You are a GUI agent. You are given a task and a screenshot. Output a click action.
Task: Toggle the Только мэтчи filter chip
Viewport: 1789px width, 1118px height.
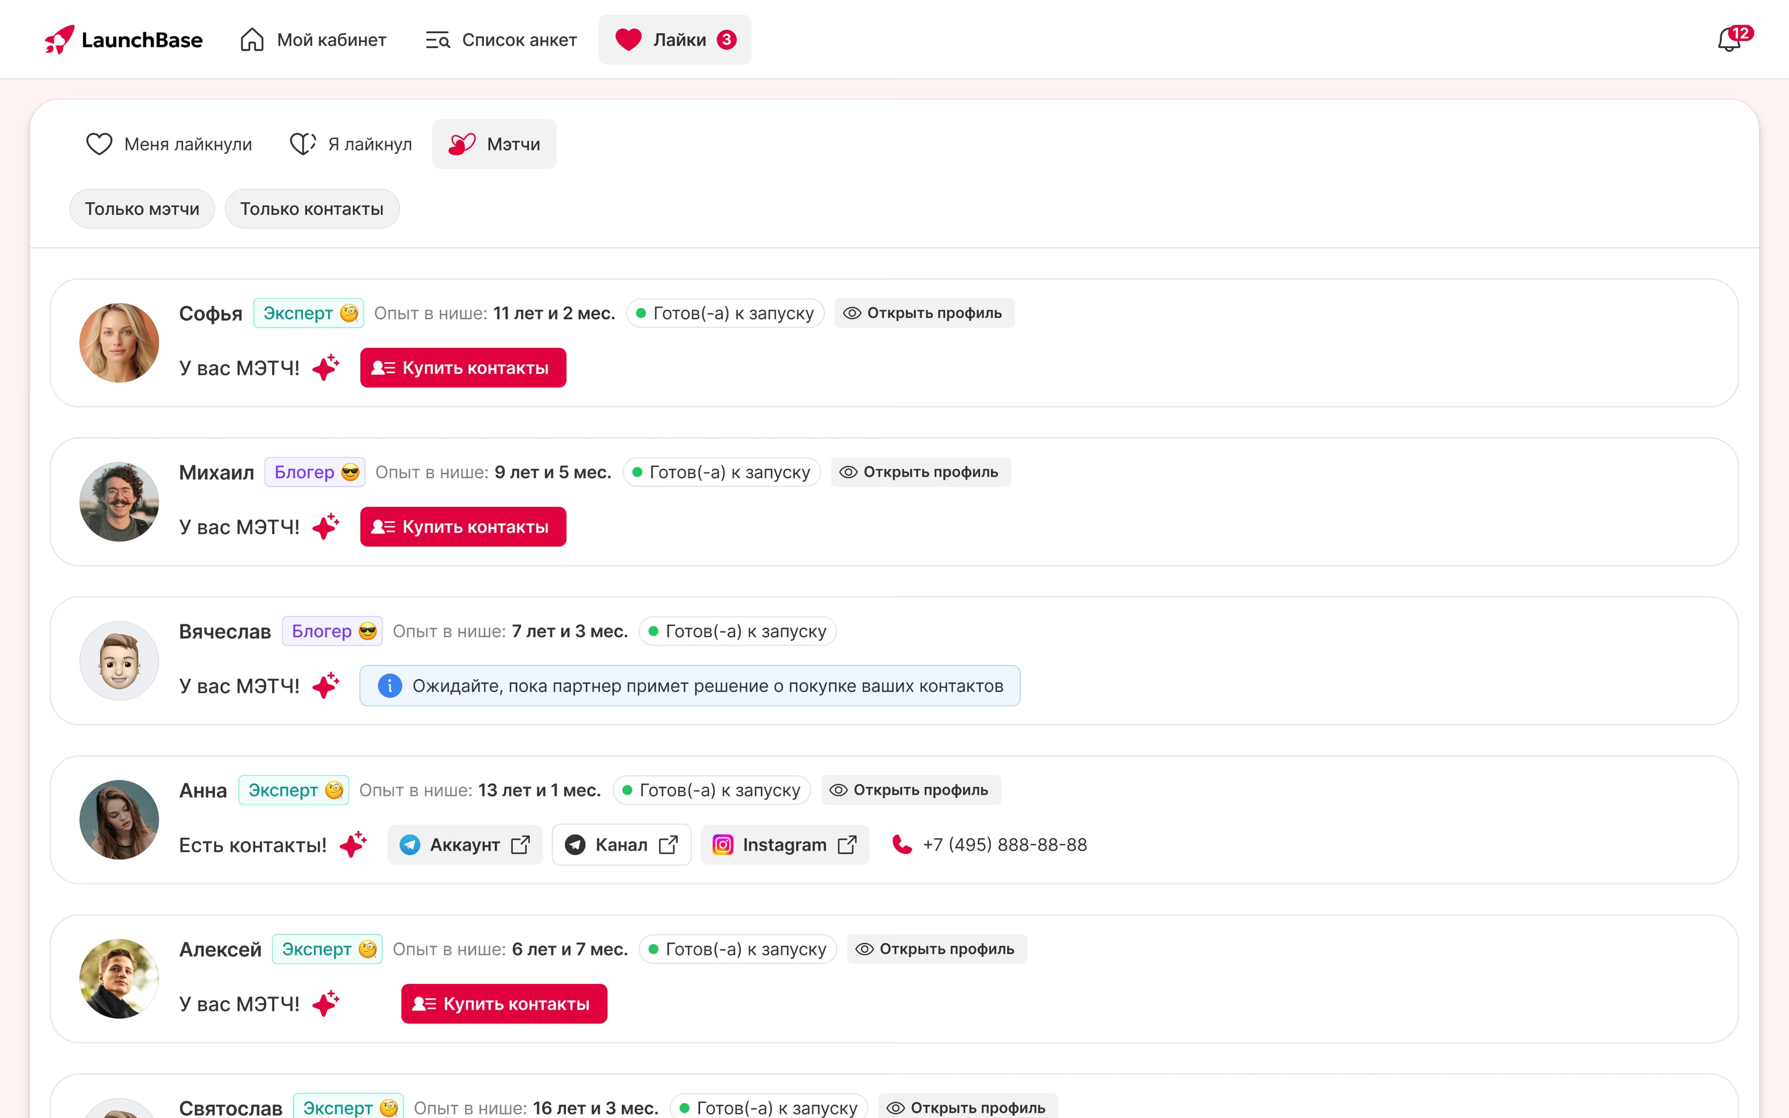142,209
